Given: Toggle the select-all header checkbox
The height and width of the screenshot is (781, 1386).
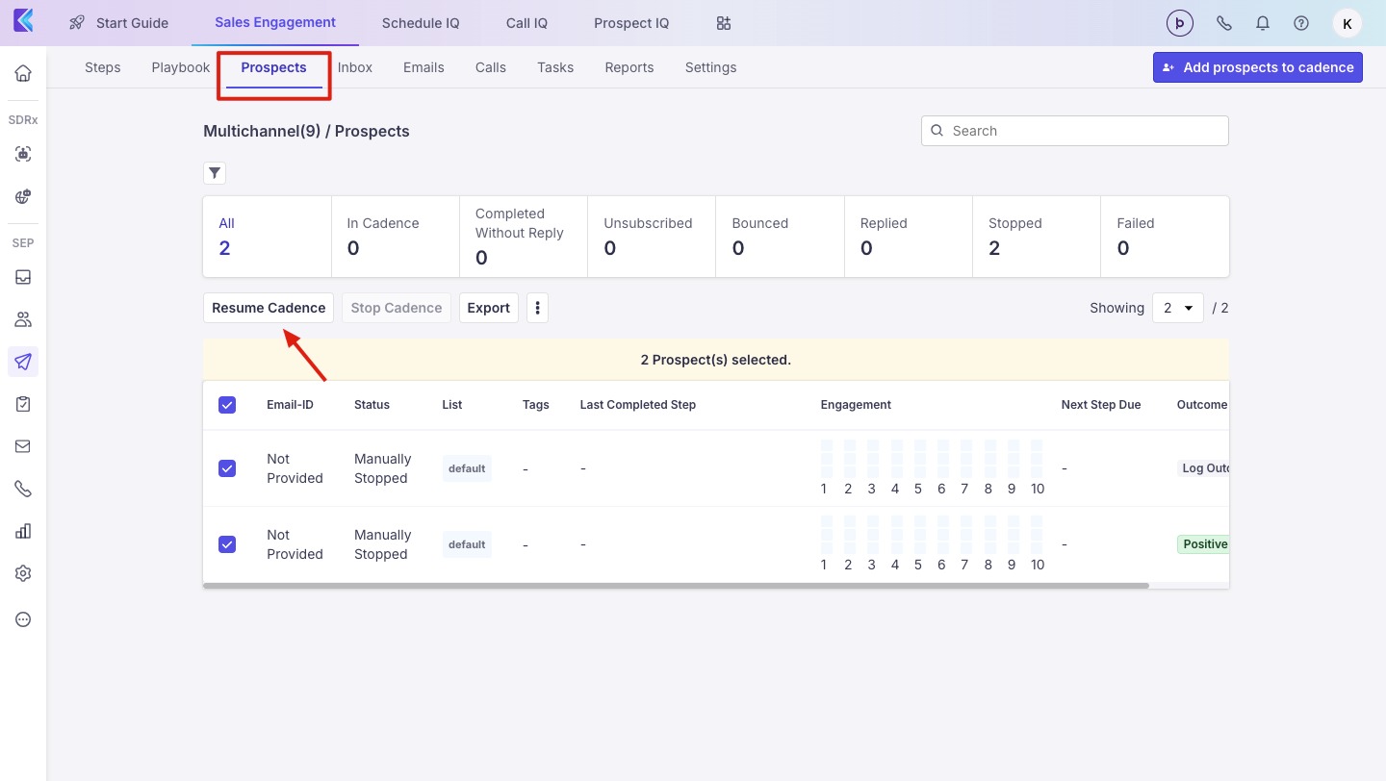Looking at the screenshot, I should point(227,405).
